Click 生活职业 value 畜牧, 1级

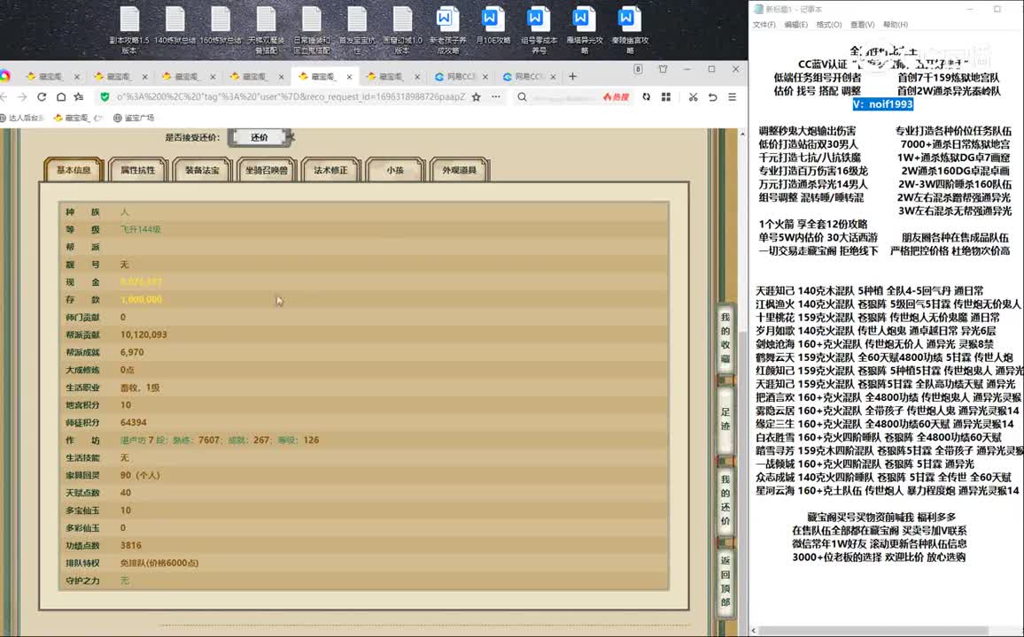pyautogui.click(x=140, y=388)
